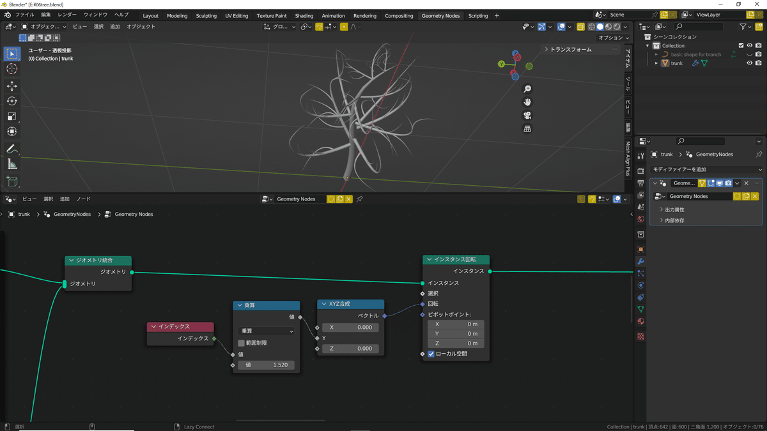Pick the Transform tool in viewport toolbar
The height and width of the screenshot is (431, 767).
[12, 132]
